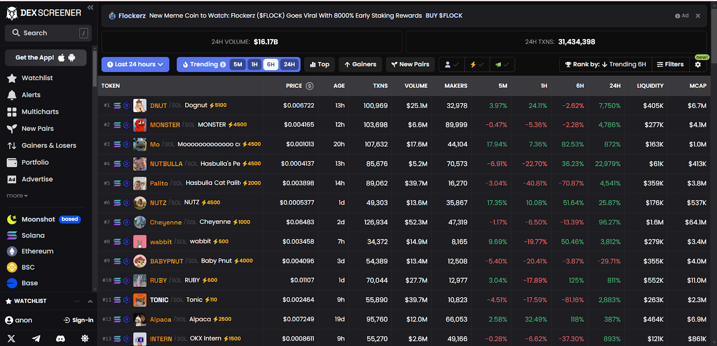The width and height of the screenshot is (717, 346).
Task: Select Moonshot chain filter
Action: click(44, 219)
